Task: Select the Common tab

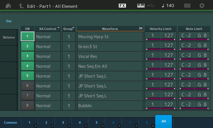Action: [x=10, y=123]
